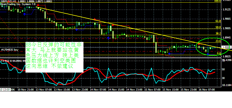Select the yellow descending resistance trendline
The image size is (232, 108).
tap(134, 29)
